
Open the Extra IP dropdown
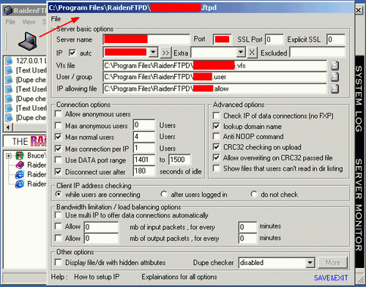coord(241,52)
